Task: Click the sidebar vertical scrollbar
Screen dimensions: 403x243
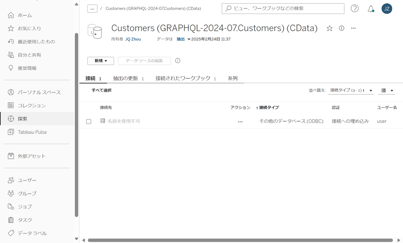Action: pyautogui.click(x=76, y=124)
